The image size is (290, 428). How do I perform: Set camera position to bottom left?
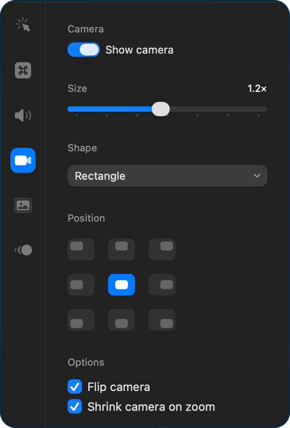click(81, 319)
